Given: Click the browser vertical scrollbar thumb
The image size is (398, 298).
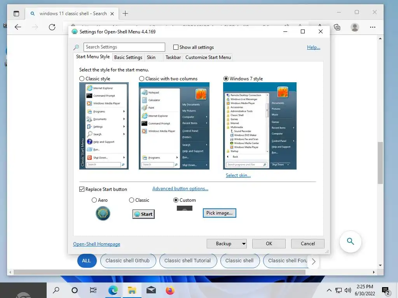Looking at the screenshot, I should point(380,163).
